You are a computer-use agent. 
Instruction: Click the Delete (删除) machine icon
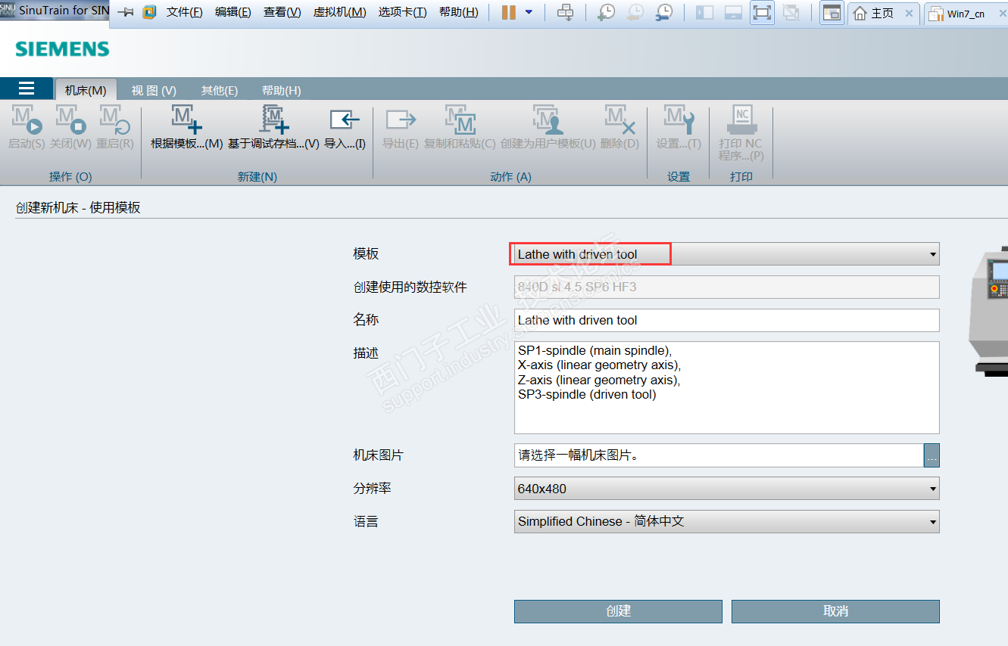(619, 120)
